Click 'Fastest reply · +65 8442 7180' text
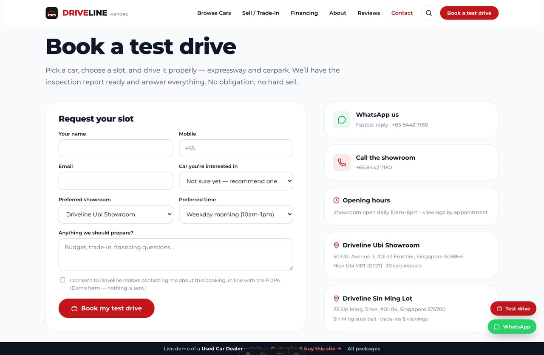This screenshot has height=355, width=544. (x=392, y=125)
